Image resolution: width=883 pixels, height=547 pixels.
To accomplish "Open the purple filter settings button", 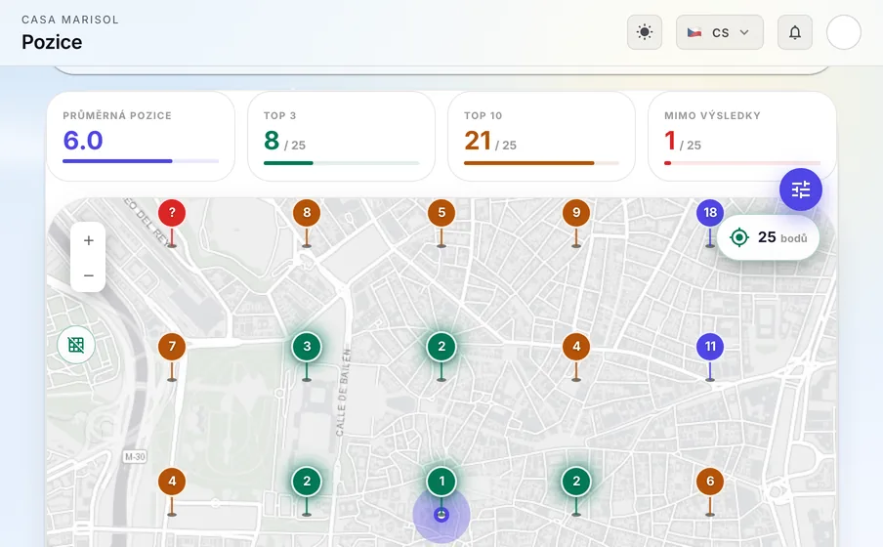I will click(x=800, y=189).
